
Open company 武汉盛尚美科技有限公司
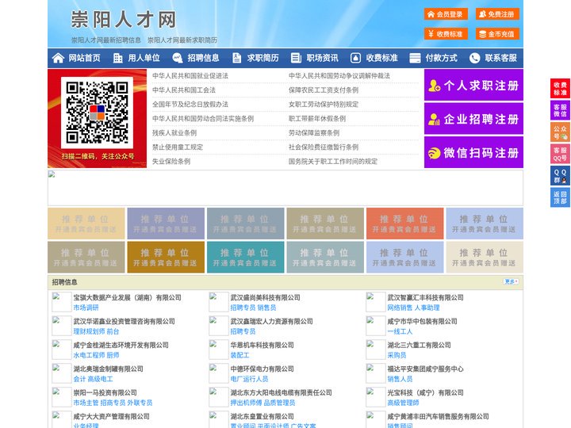tap(265, 297)
